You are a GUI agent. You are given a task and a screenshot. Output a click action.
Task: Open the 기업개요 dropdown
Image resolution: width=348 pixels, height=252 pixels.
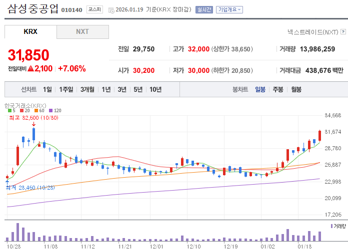click(229, 10)
